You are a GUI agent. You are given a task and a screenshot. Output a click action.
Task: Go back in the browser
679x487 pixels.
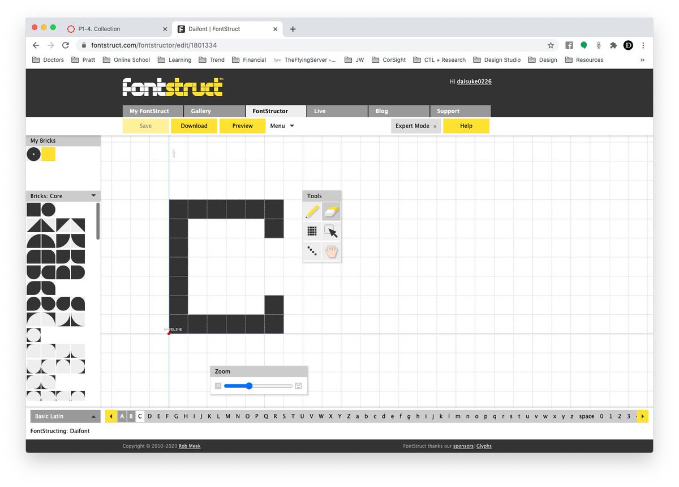pyautogui.click(x=36, y=45)
